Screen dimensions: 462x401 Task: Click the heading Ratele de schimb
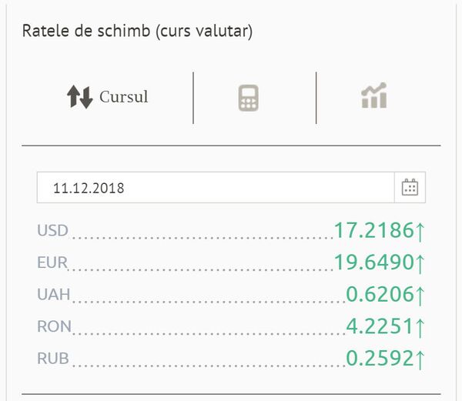(86, 31)
